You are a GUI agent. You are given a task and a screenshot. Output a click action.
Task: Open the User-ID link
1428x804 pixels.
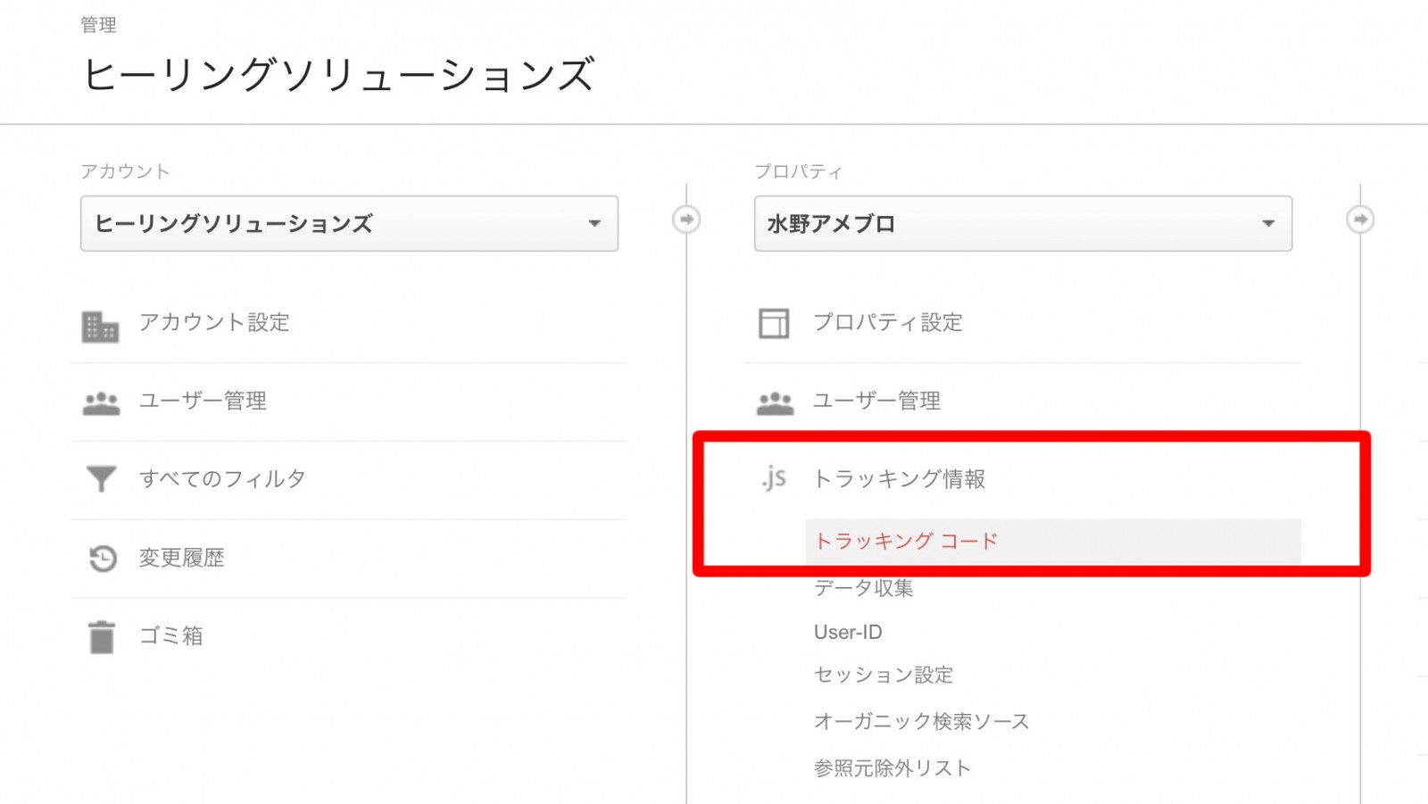(x=848, y=632)
